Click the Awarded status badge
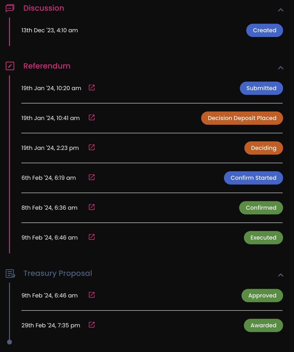294x352 pixels. click(x=263, y=326)
